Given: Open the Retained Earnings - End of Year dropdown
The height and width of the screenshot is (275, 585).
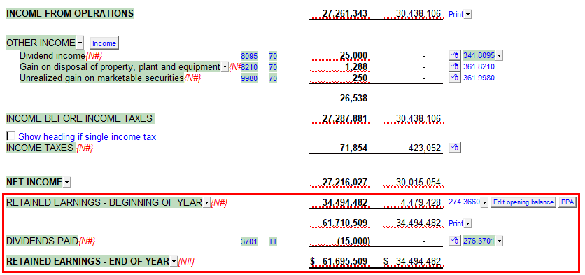Looking at the screenshot, I should 174,262.
